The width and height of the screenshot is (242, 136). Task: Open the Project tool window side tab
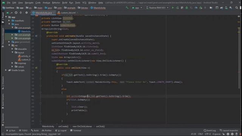tap(3, 18)
